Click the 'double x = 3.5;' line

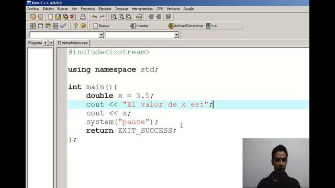click(120, 96)
